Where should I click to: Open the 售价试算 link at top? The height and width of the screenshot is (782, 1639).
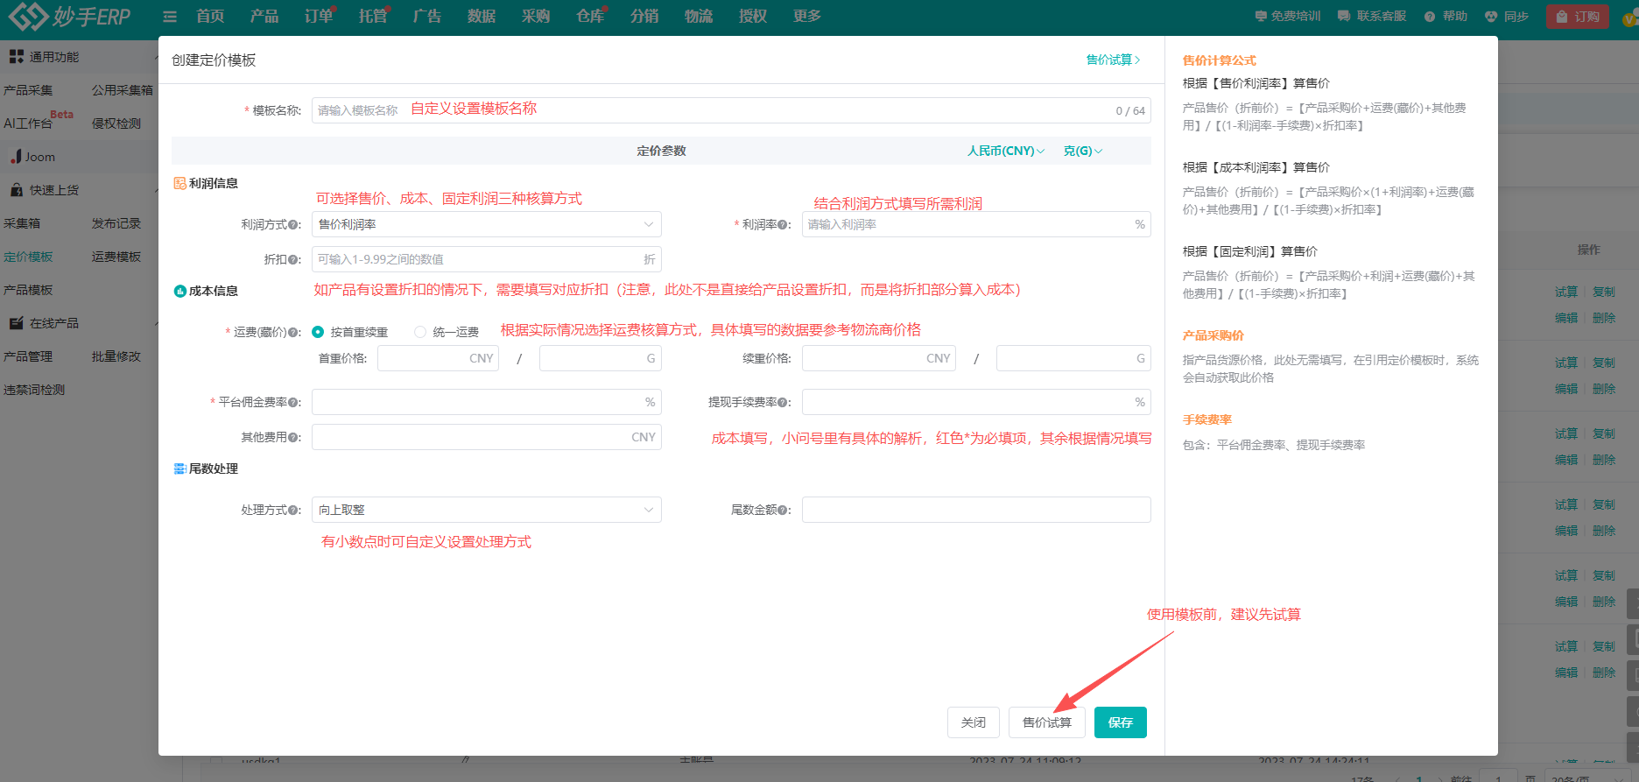(x=1113, y=60)
